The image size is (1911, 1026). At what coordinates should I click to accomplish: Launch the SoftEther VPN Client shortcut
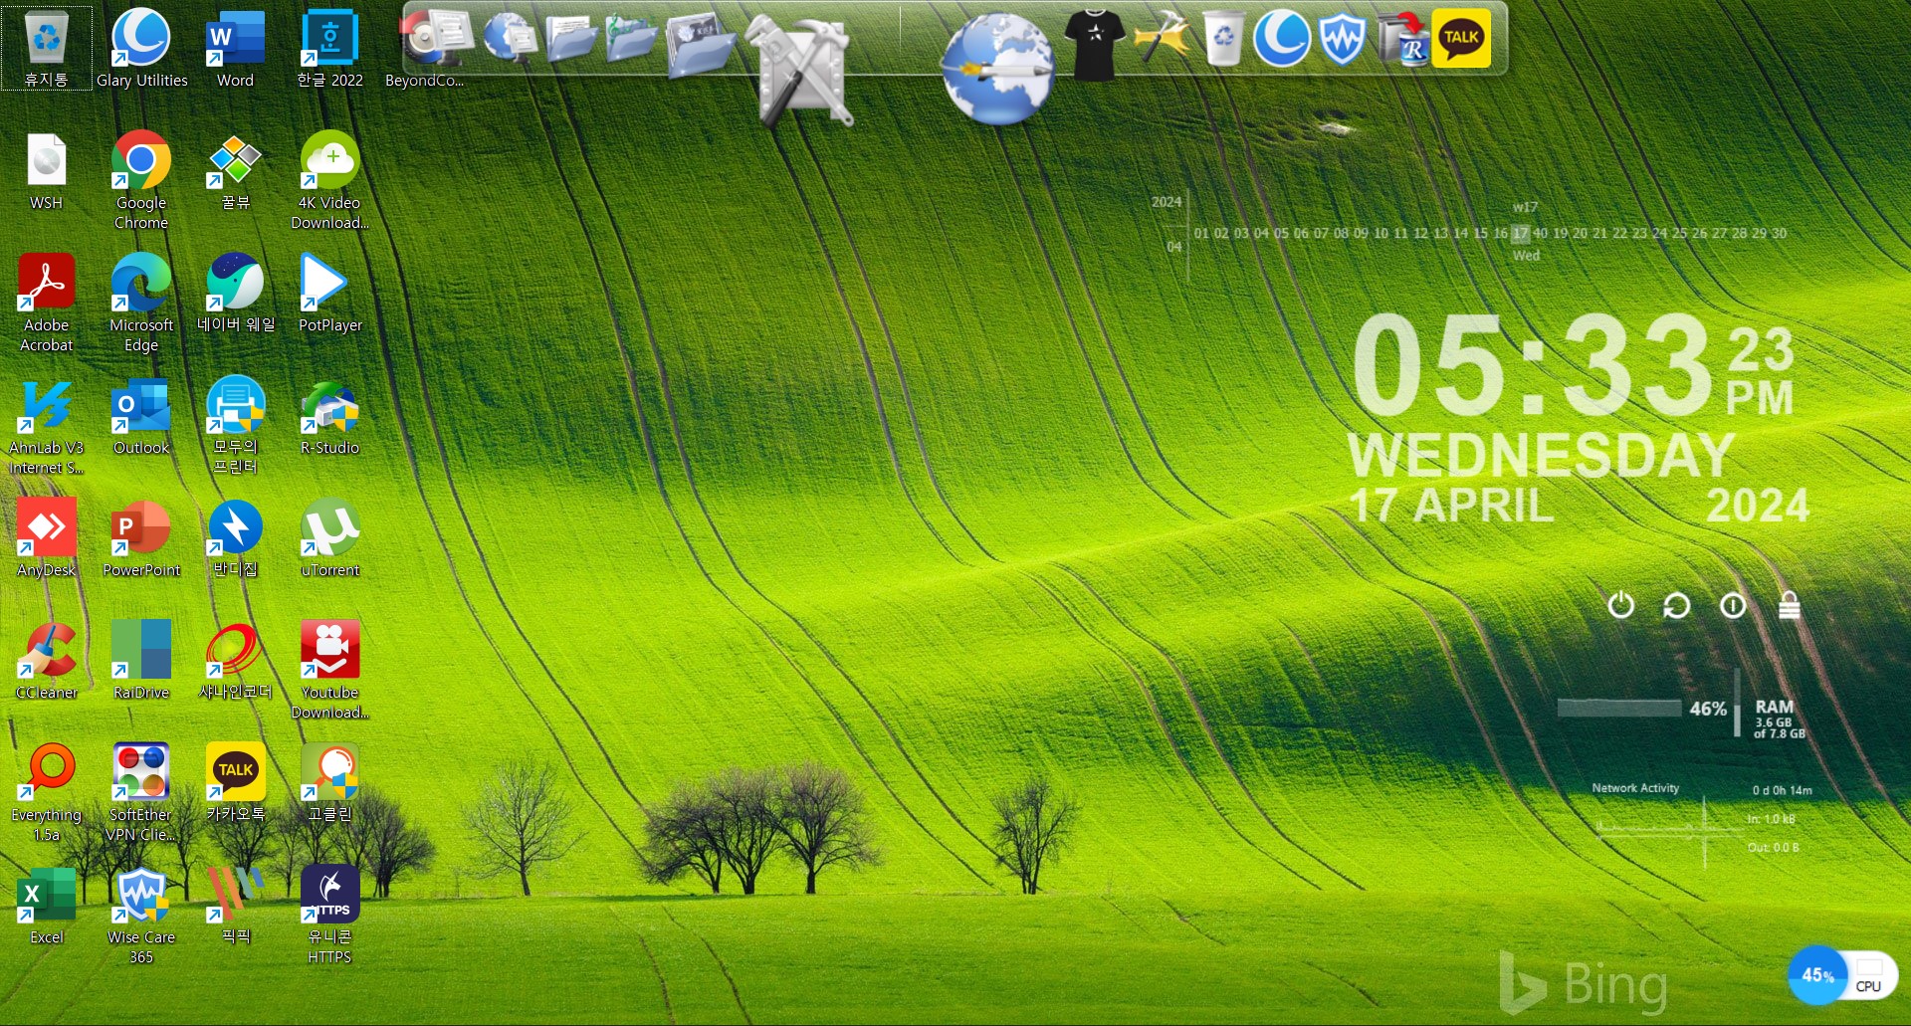(140, 792)
